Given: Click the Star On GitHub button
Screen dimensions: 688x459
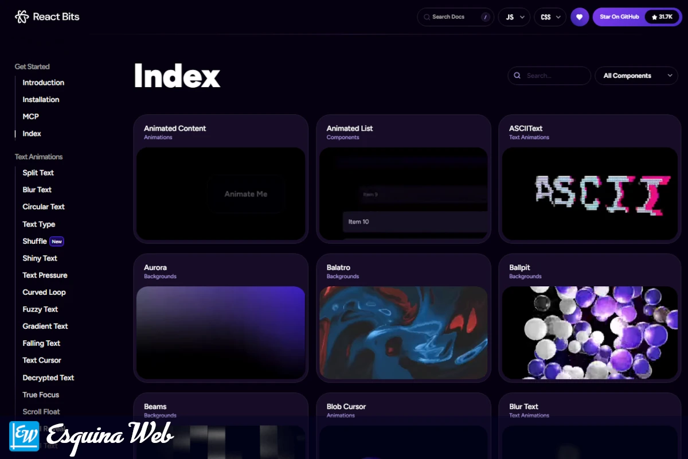Looking at the screenshot, I should 619,17.
